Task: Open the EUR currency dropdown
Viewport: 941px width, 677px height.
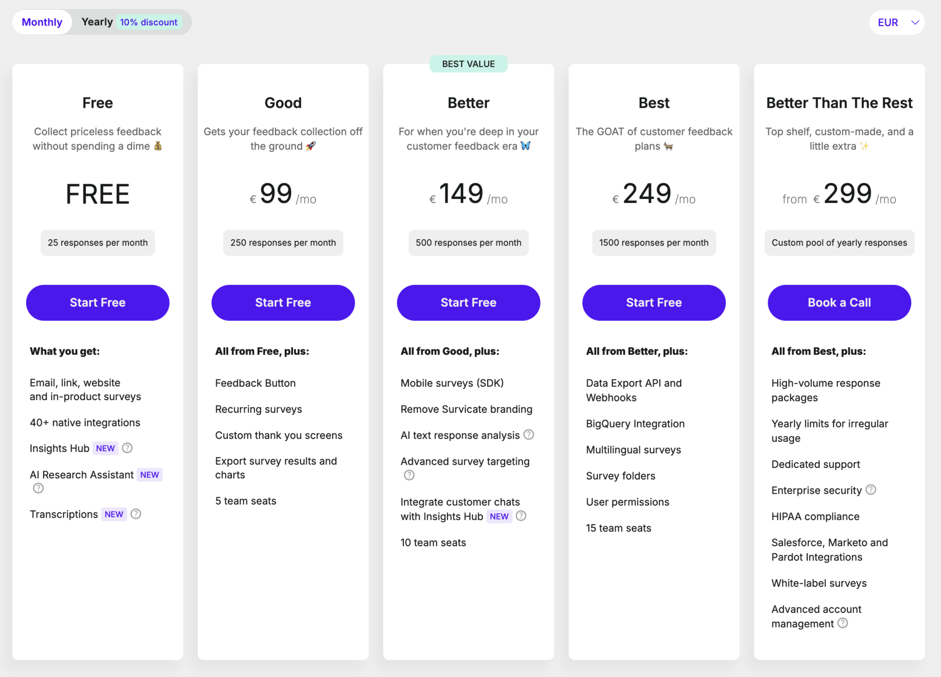Action: tap(896, 22)
